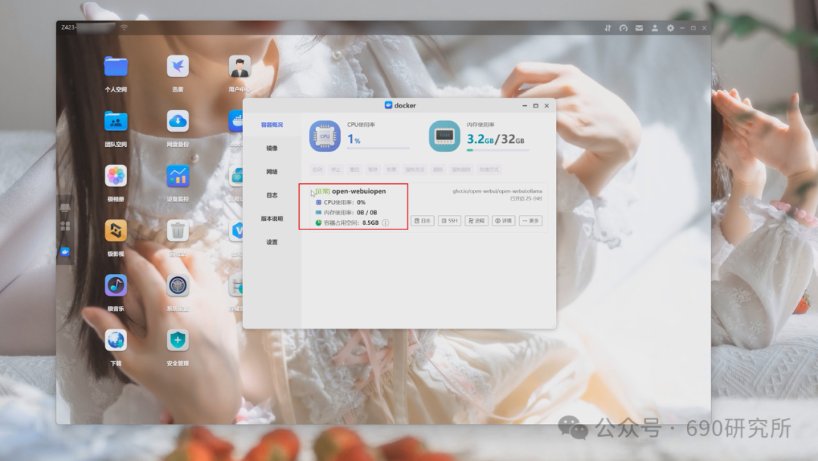The image size is (818, 461).
Task: Launch the 极音乐 music app icon
Action: [x=116, y=286]
